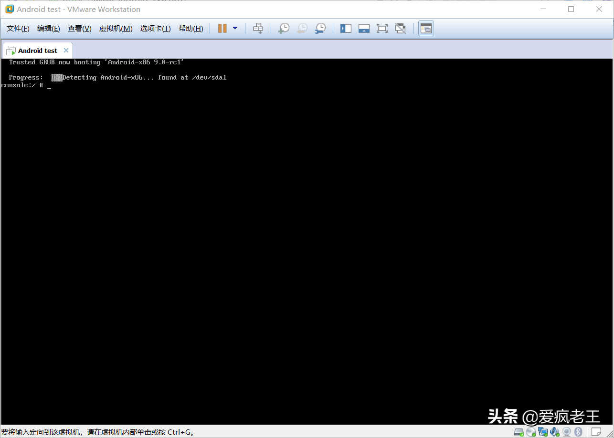Revert VM to previous snapshot
Screen dimensions: 614x438
click(x=302, y=29)
